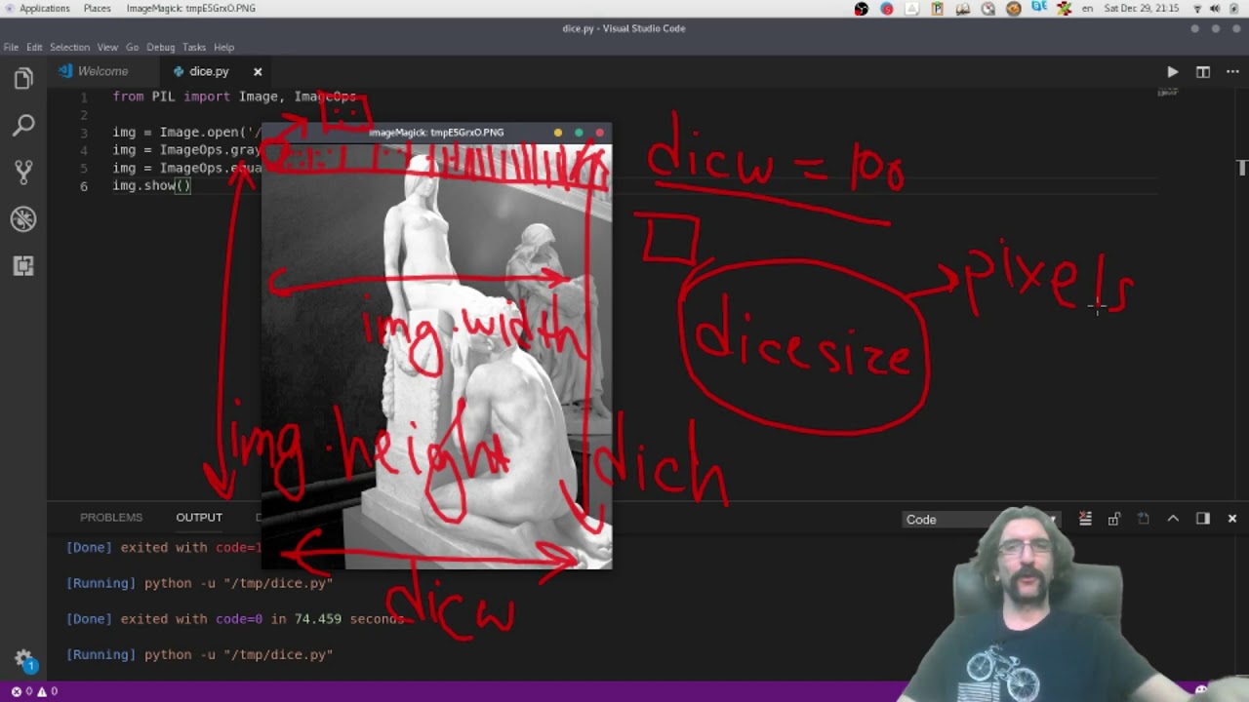1249x702 pixels.
Task: Click the grayscale statue image in ImageMagick
Action: pyautogui.click(x=436, y=356)
